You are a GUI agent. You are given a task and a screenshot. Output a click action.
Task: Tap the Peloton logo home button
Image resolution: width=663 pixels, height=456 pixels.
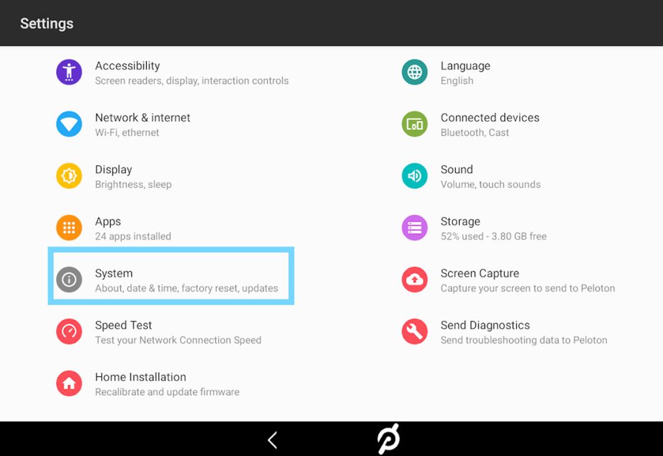[x=388, y=439]
